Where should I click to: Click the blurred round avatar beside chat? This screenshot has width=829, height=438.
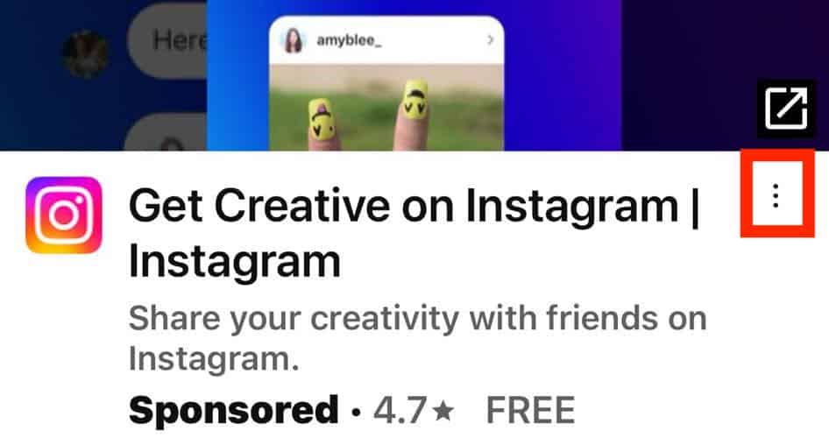(85, 54)
